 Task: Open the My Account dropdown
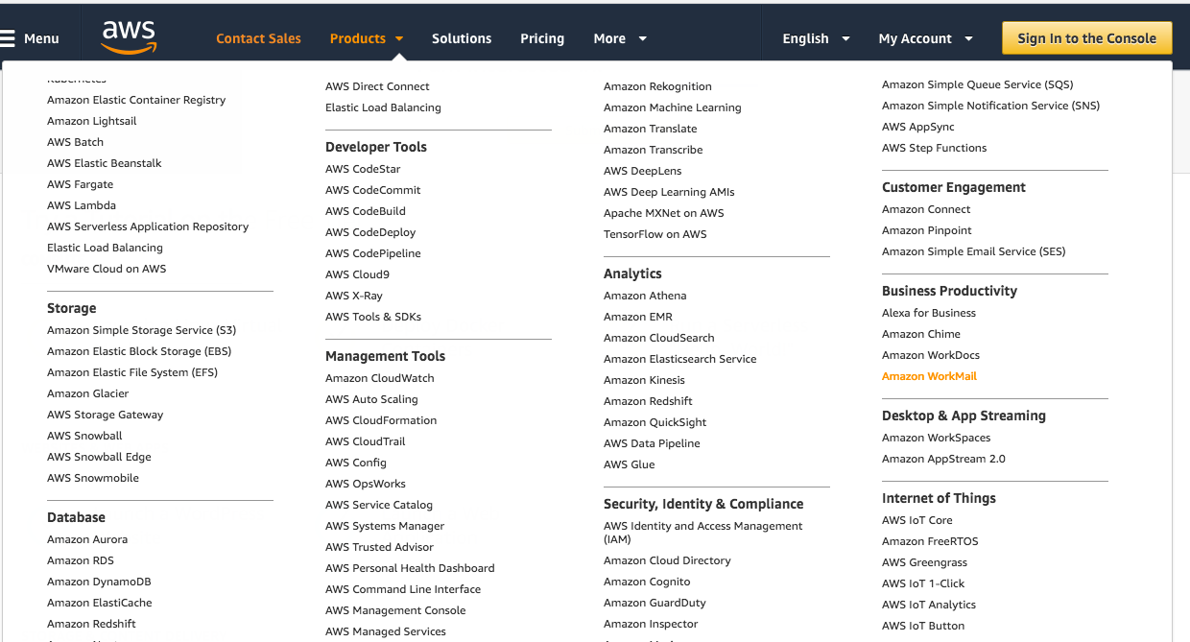click(x=925, y=38)
